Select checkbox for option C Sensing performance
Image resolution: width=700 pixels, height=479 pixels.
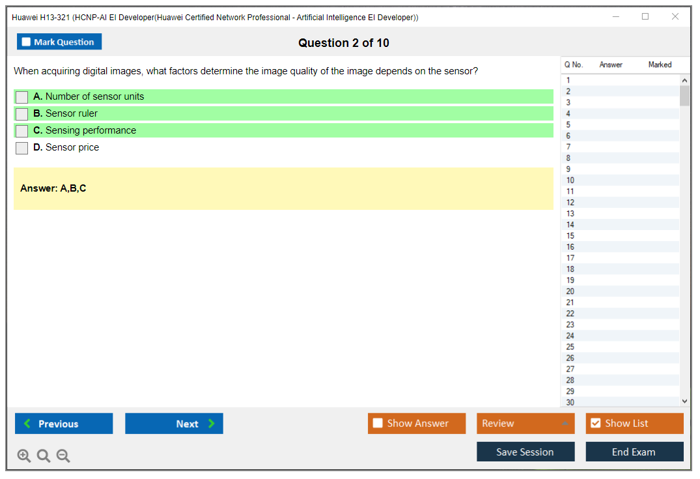pos(22,131)
